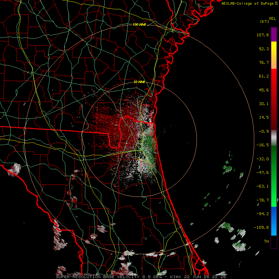Select the -109.8 scale value
279x279 pixels.
pyautogui.click(x=261, y=228)
